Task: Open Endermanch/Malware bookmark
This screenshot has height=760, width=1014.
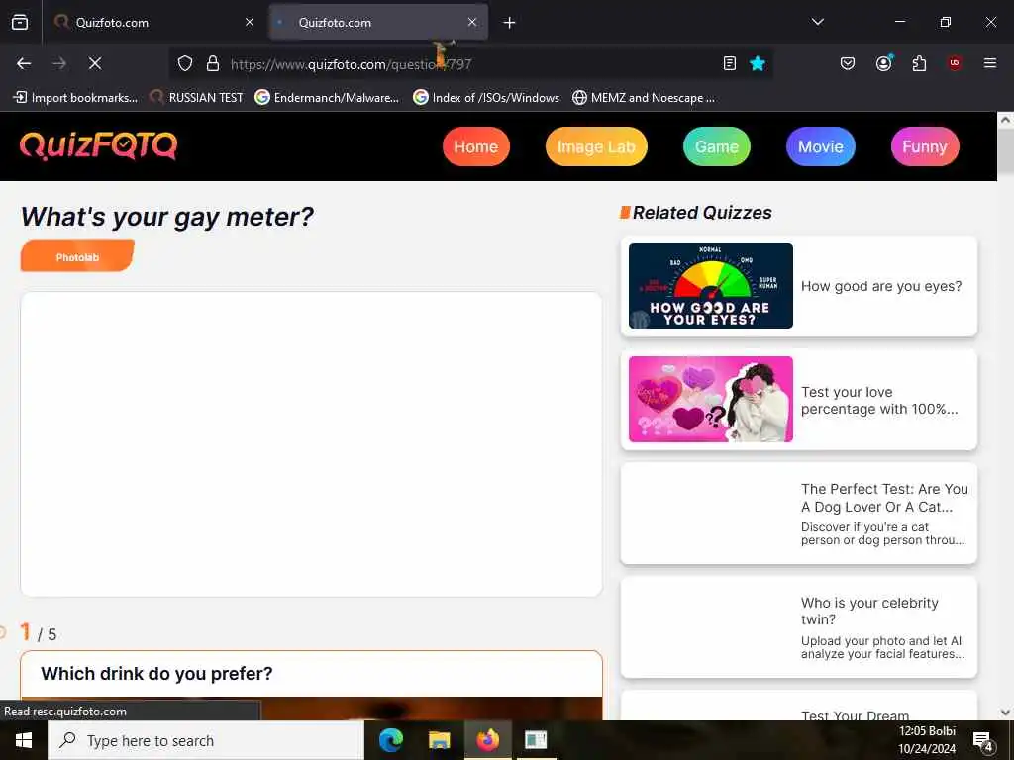Action: pyautogui.click(x=327, y=98)
